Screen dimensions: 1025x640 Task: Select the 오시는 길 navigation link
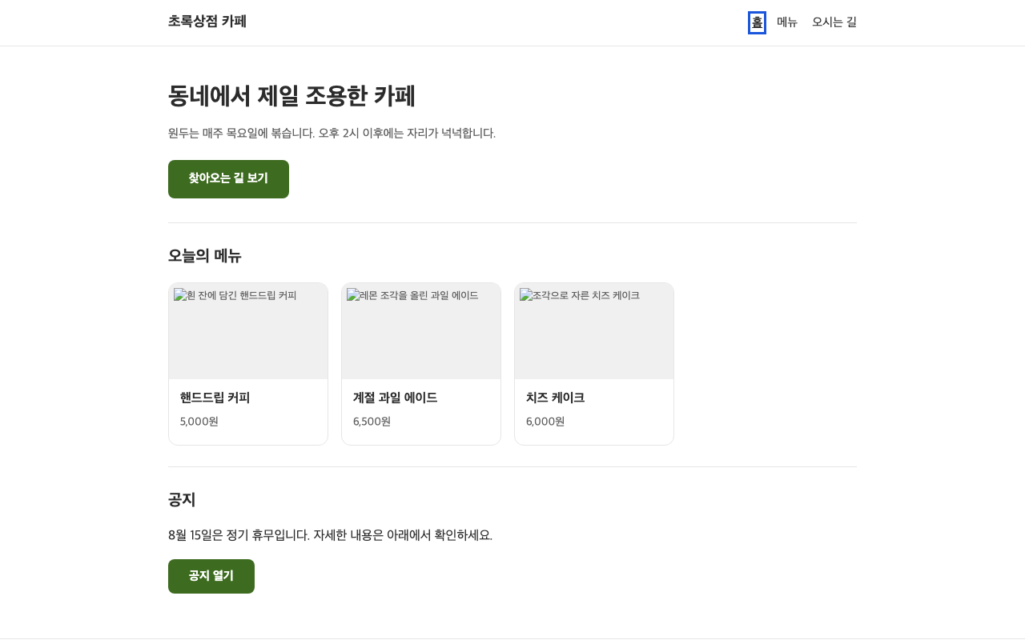834,22
